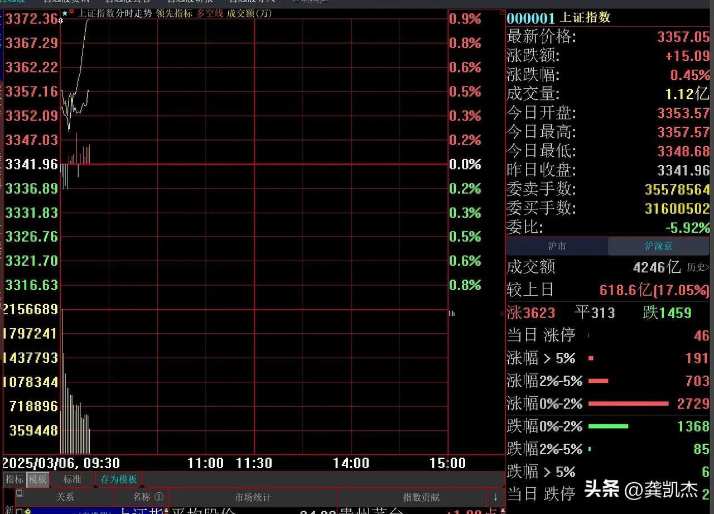Click the stock code 000001
This screenshot has height=514, width=714.
tap(530, 18)
